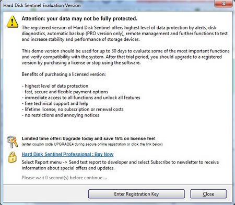Click the Enter Registration Key button
The height and width of the screenshot is (205, 235).
click(x=136, y=194)
